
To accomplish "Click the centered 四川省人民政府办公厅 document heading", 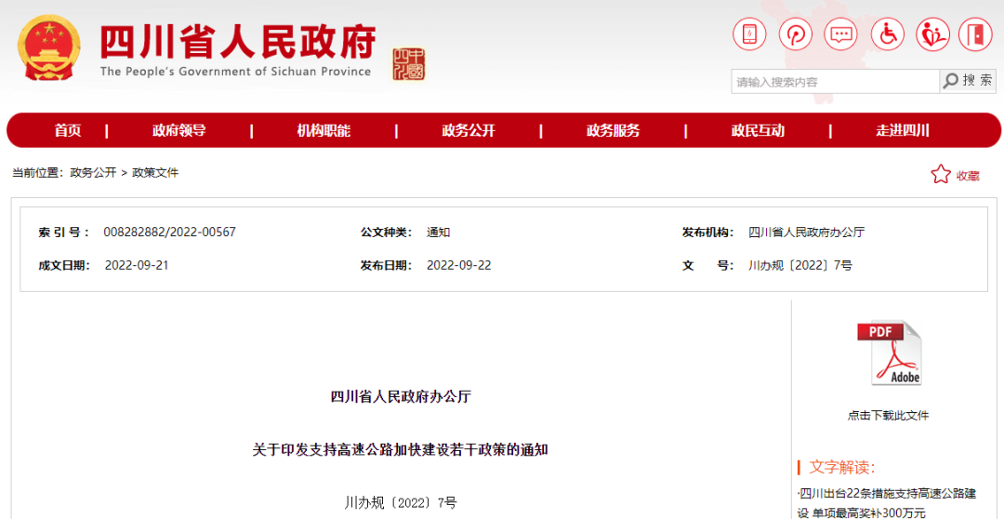I will pos(401,397).
